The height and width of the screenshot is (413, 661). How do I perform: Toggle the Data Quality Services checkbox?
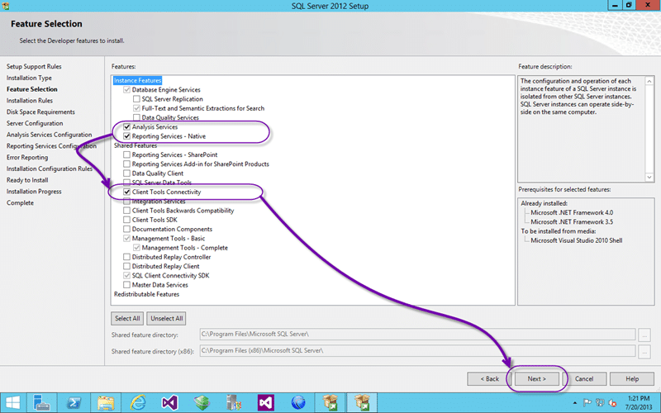pyautogui.click(x=136, y=117)
